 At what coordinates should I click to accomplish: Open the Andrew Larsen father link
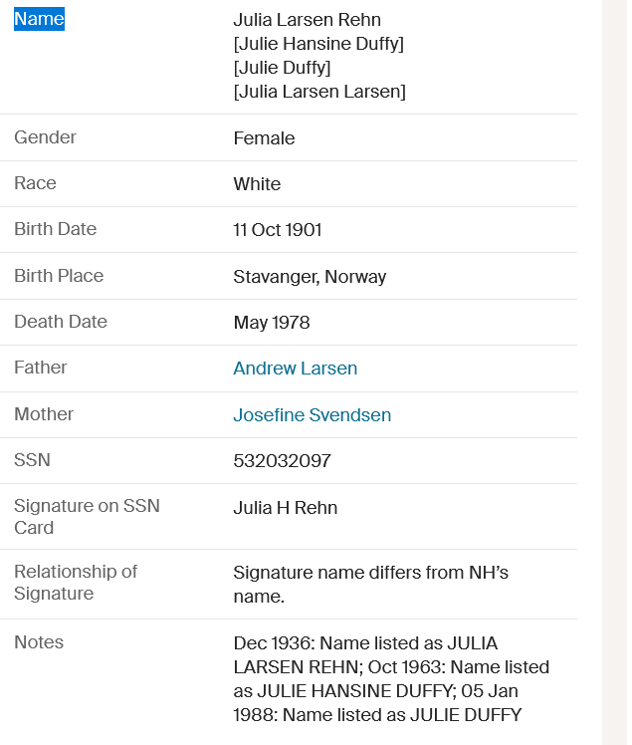[x=295, y=369]
